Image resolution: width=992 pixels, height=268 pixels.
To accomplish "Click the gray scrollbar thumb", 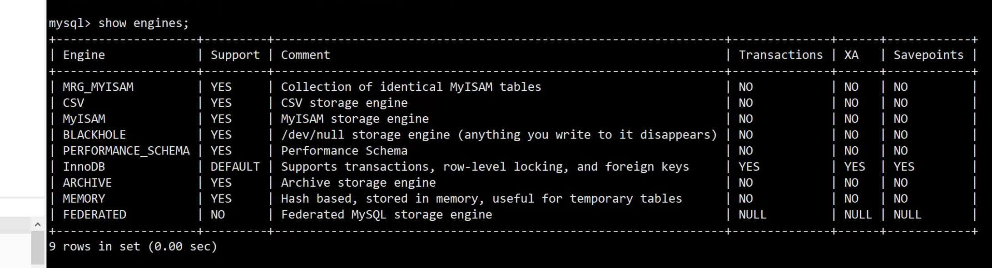I will pyautogui.click(x=38, y=247).
